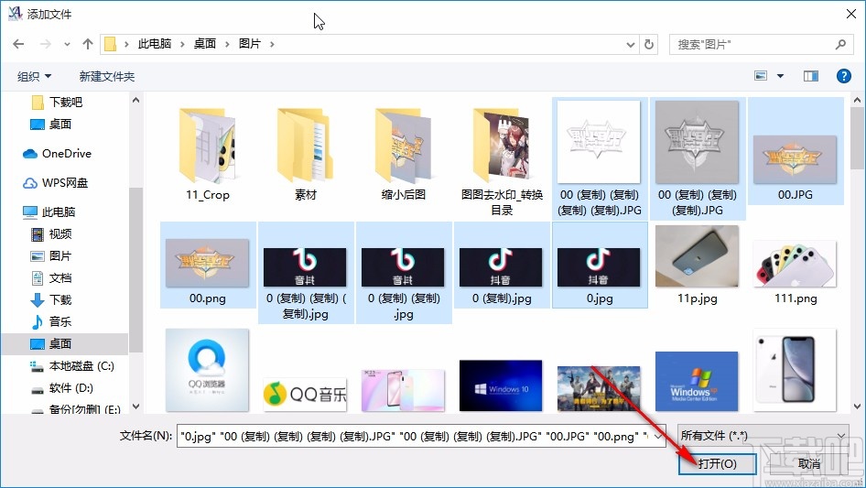Select highlighted 桌面 under 此电脑
The height and width of the screenshot is (488, 866).
[51, 343]
